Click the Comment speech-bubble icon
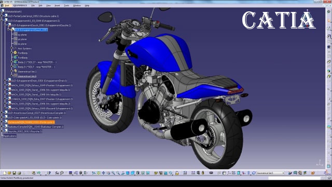Viewport: 332px width, 187px height. 62,173
